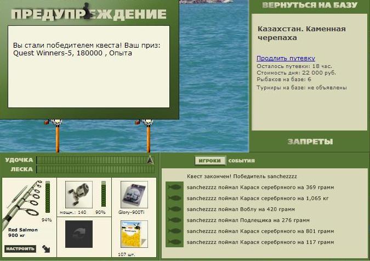Follow the Продлить путевку link

(286, 58)
